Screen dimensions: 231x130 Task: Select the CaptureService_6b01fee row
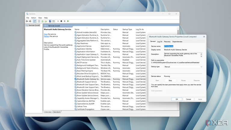point(110,101)
